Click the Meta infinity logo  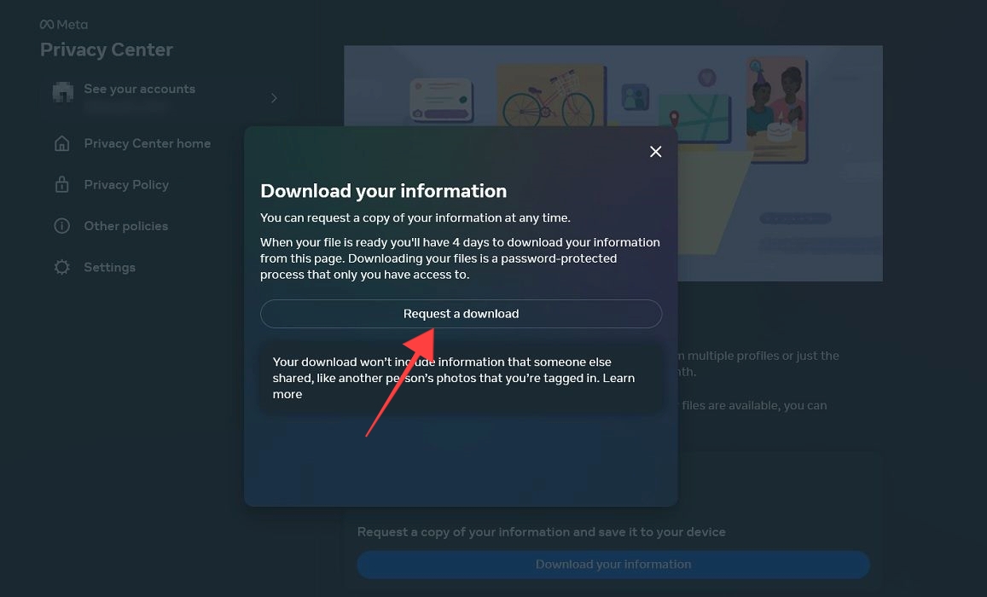[47, 24]
